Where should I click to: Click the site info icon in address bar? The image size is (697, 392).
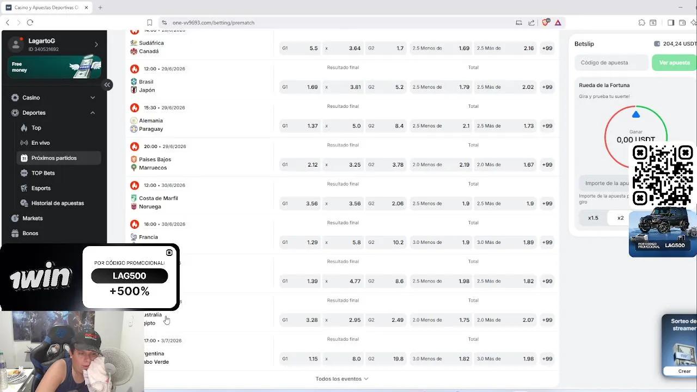[x=164, y=22]
